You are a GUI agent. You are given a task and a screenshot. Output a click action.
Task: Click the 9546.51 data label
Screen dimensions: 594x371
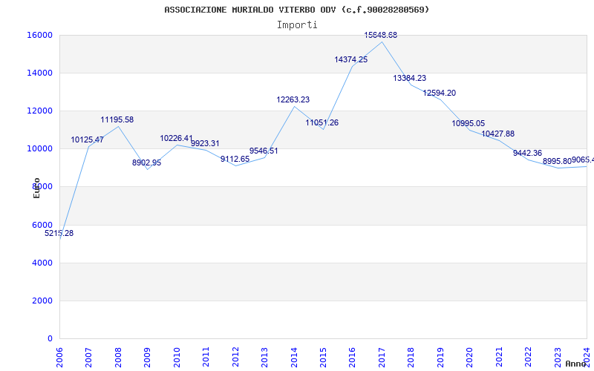click(264, 151)
